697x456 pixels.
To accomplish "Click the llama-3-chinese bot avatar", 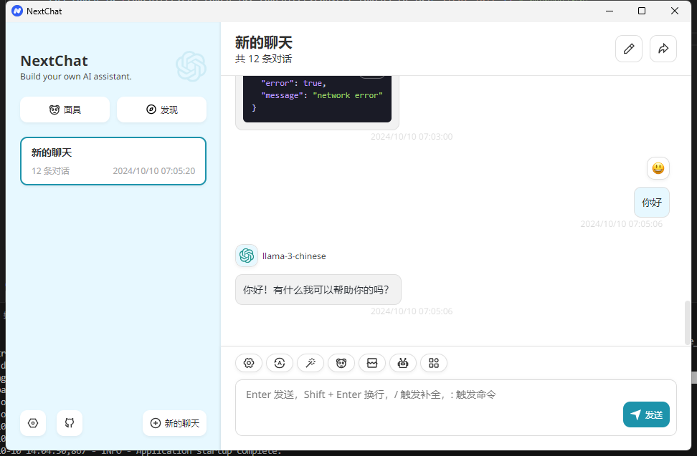I will [x=247, y=256].
